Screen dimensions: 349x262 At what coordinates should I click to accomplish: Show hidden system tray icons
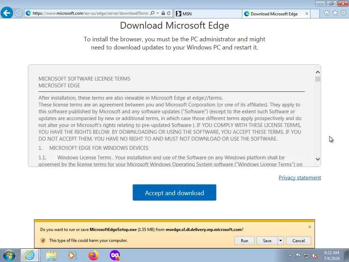(290, 256)
